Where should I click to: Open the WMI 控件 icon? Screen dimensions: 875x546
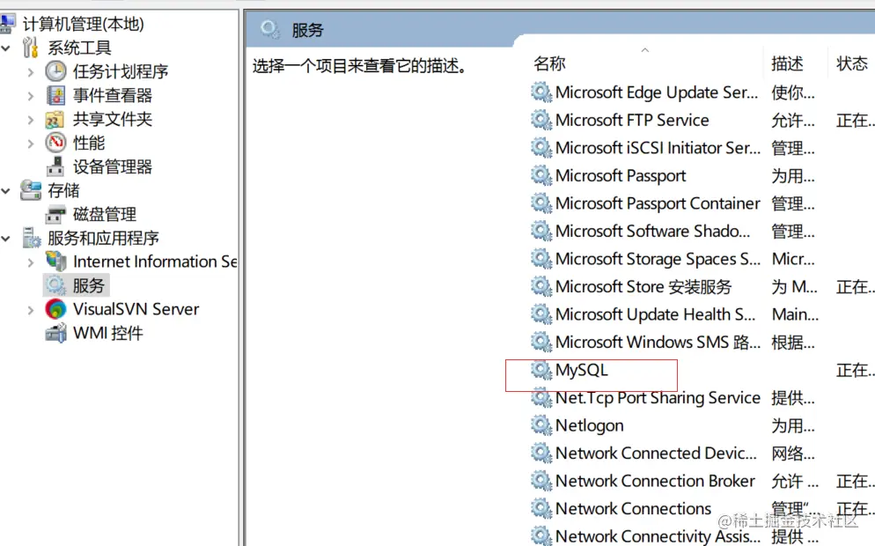click(55, 333)
